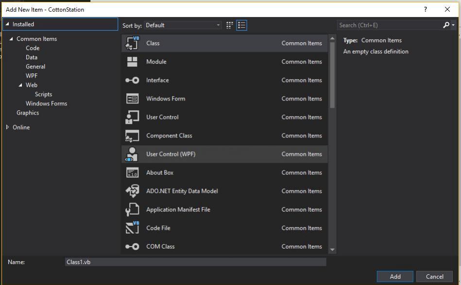The image size is (461, 285).
Task: Select the 'Code File' template name
Action: [158, 228]
